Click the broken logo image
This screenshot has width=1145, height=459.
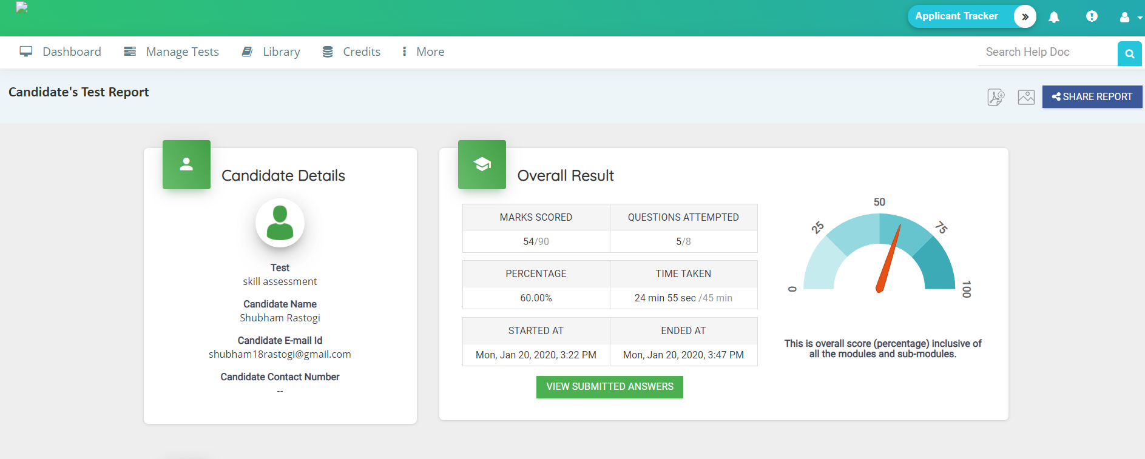coord(22,7)
